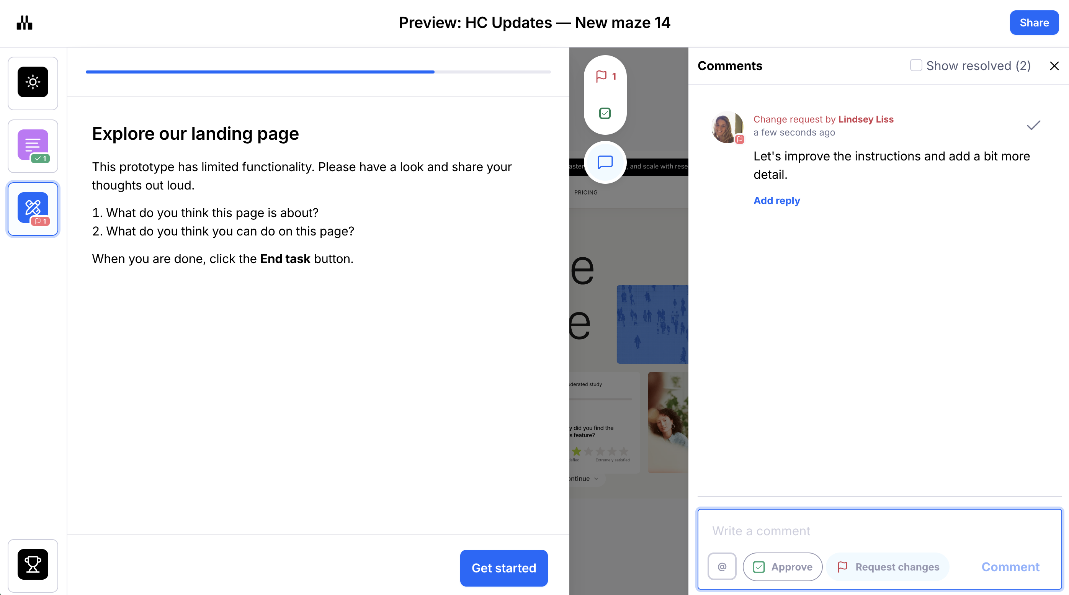Click the PRICING menu item in prototype
This screenshot has width=1069, height=595.
(x=585, y=192)
